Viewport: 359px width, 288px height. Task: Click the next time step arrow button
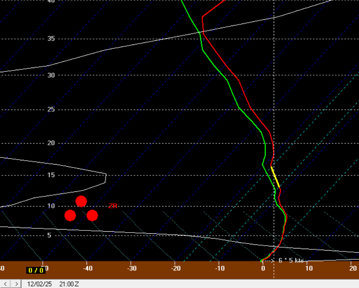pos(16,284)
